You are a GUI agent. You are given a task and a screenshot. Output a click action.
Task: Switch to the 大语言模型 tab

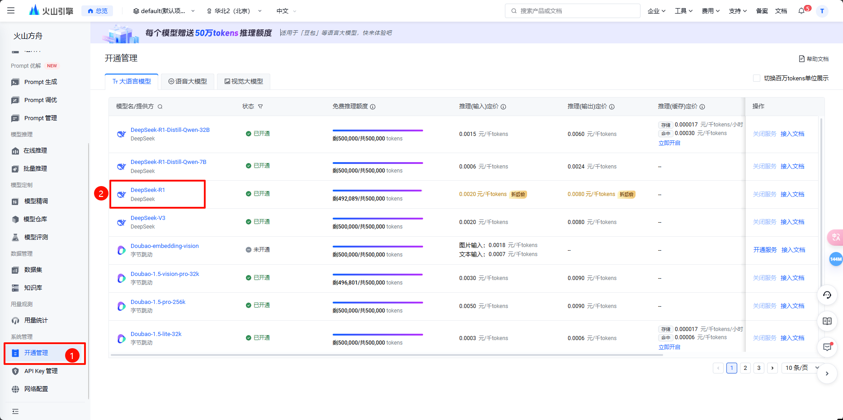click(x=132, y=81)
